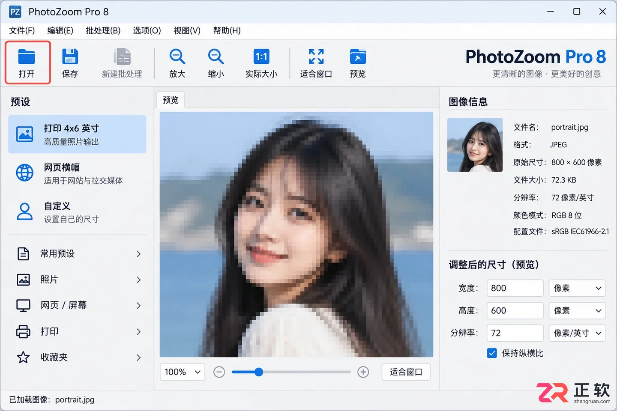Click the 72 像素/英寸 resolution value

click(x=572, y=197)
